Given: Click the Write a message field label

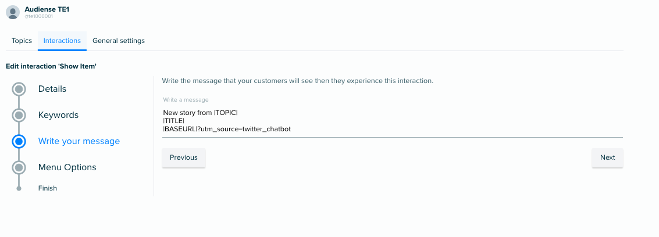Looking at the screenshot, I should tap(186, 100).
